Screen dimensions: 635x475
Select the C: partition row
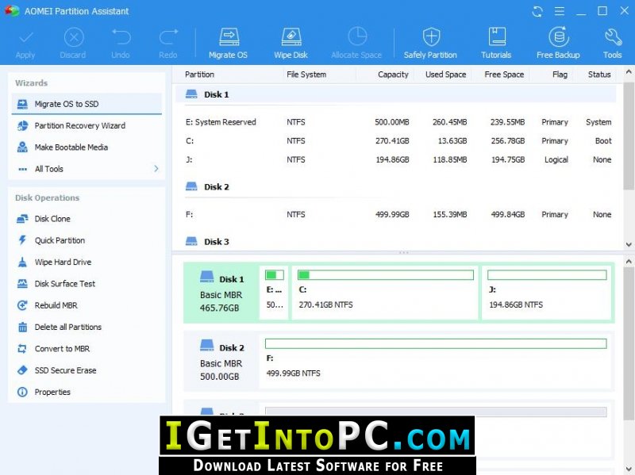(x=398, y=141)
